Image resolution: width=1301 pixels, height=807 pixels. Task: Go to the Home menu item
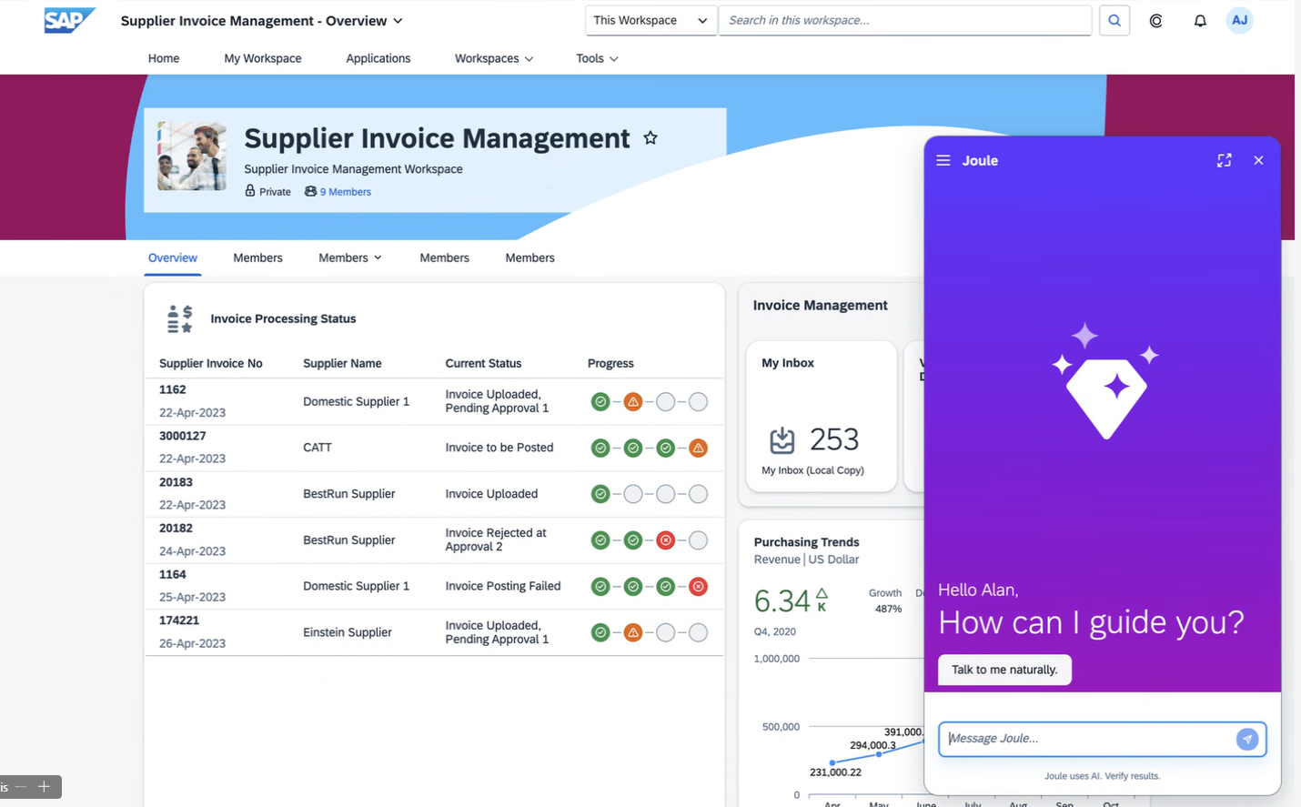(164, 58)
